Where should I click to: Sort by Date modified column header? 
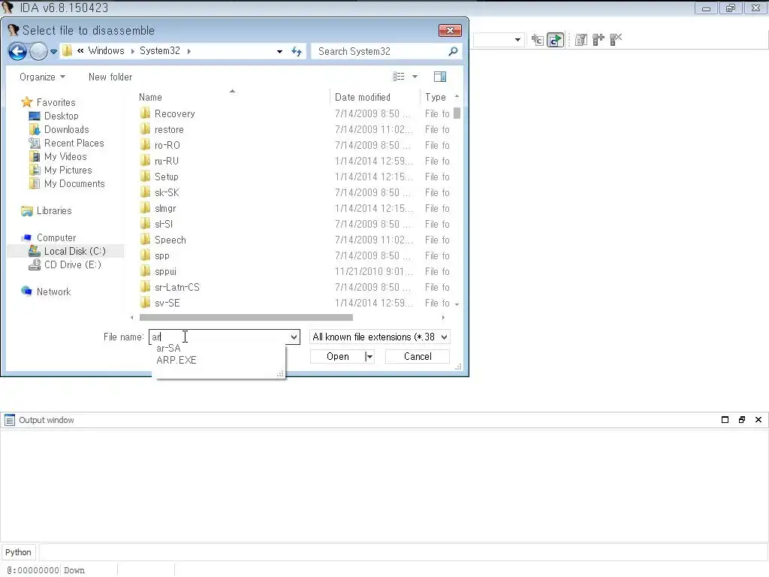[363, 97]
